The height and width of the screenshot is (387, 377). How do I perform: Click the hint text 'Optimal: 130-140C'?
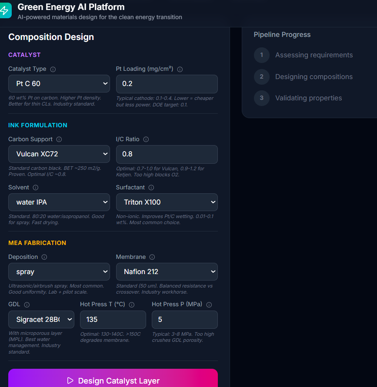click(110, 337)
